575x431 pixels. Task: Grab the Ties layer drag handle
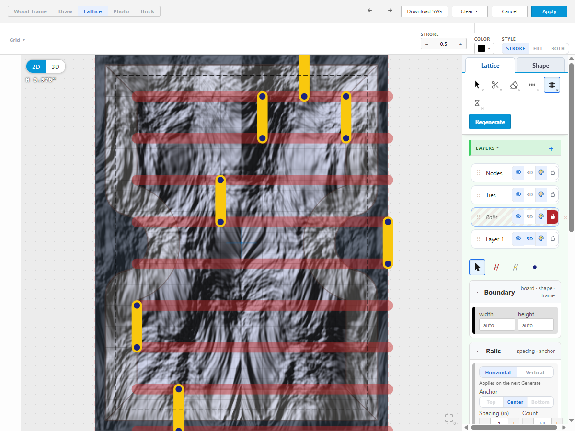tap(478, 195)
